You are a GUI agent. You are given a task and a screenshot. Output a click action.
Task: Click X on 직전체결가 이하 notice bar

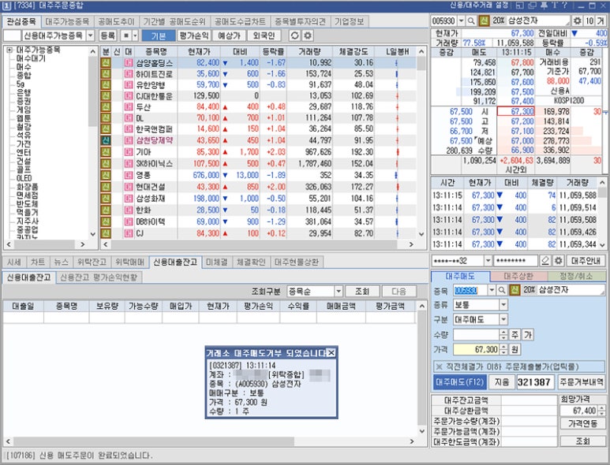click(440, 366)
